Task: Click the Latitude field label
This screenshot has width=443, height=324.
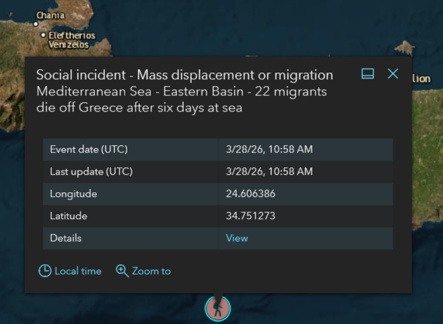Action: (x=69, y=216)
